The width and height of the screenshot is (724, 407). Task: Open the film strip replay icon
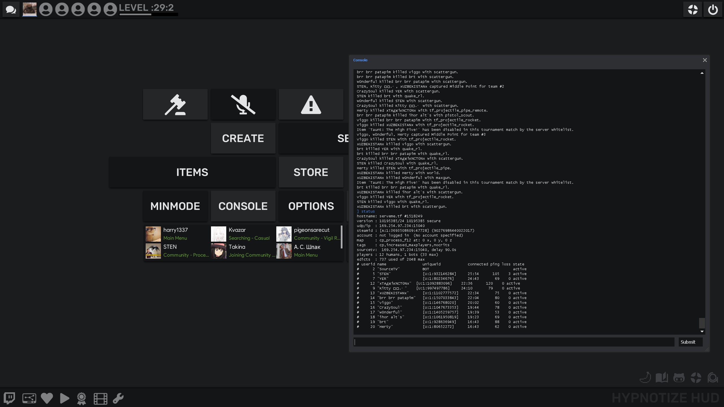coord(100,398)
